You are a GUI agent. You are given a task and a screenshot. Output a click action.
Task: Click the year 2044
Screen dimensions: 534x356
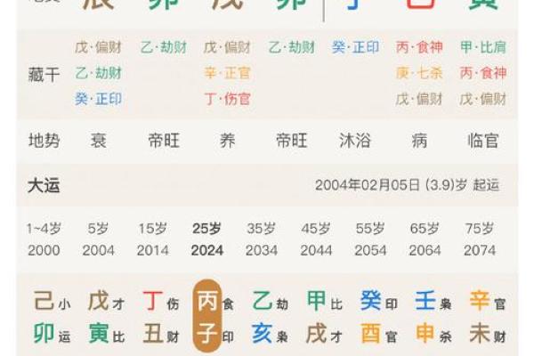click(x=316, y=251)
